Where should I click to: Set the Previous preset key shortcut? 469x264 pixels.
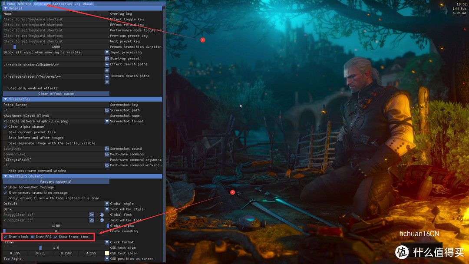tap(56, 36)
